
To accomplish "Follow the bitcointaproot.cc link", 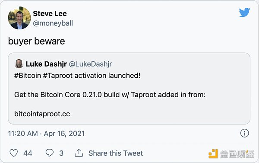I will pos(42,114).
